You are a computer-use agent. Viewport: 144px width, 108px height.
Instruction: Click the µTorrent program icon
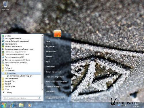(3, 36)
